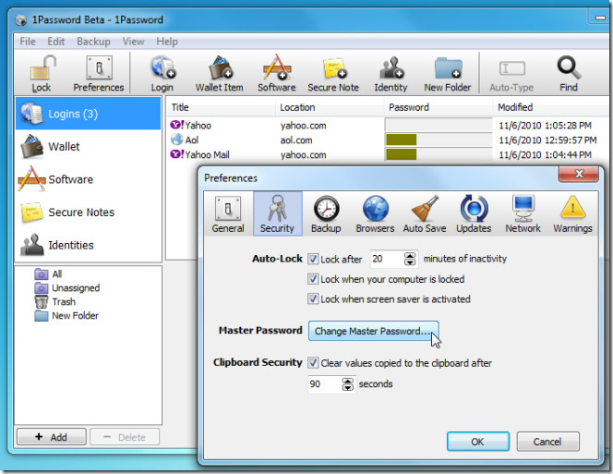Toggle Lock when screen saver is activated
This screenshot has height=474, width=613.
pyautogui.click(x=313, y=299)
